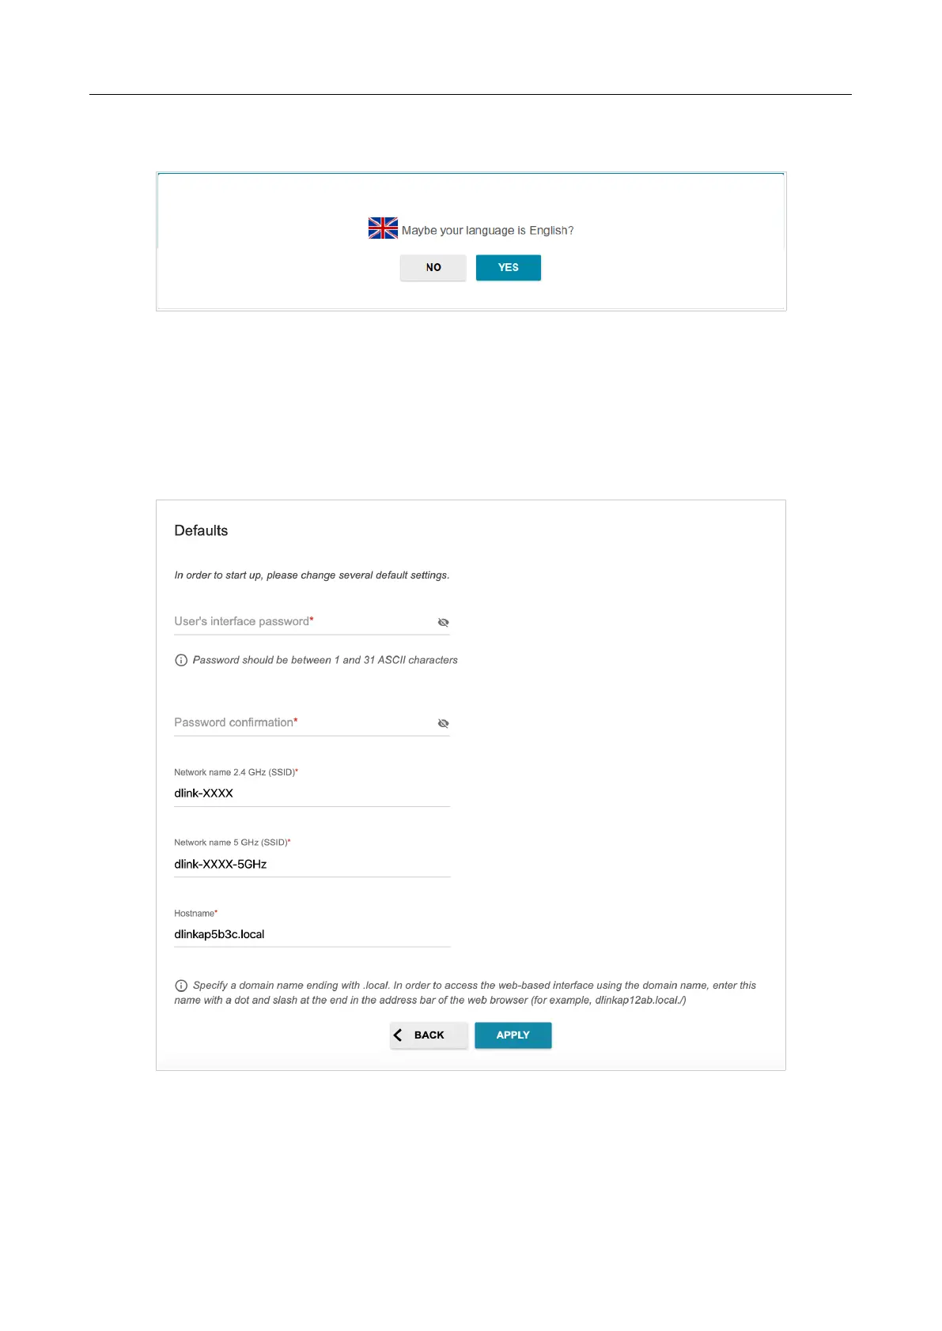Screen dimensions: 942x1331
Task: Edit the Hostname field dlinkap5b3c.local
Action: coord(312,935)
